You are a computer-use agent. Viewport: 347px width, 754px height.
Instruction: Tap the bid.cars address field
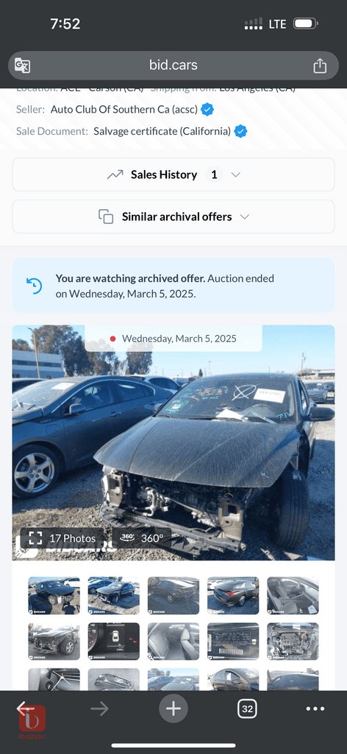173,66
